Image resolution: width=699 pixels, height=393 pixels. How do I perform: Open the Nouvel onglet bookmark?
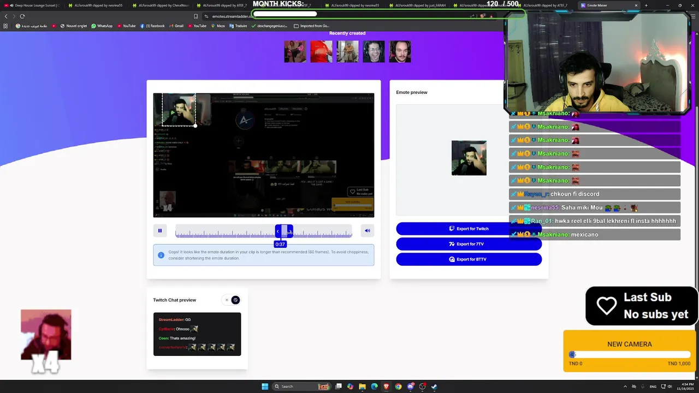pos(74,26)
